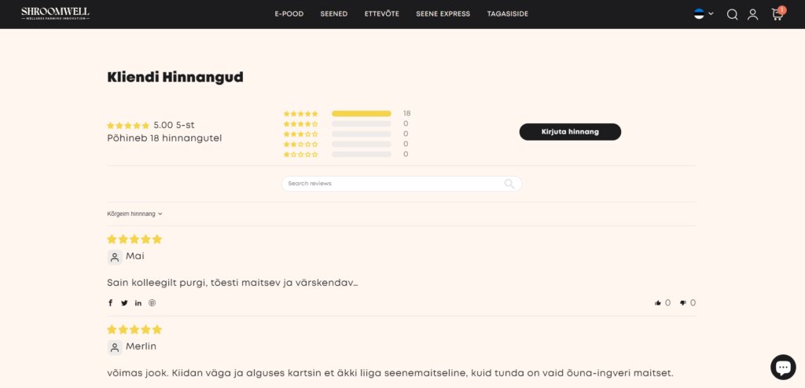805x388 pixels.
Task: Open the search icon in header
Action: (x=732, y=14)
